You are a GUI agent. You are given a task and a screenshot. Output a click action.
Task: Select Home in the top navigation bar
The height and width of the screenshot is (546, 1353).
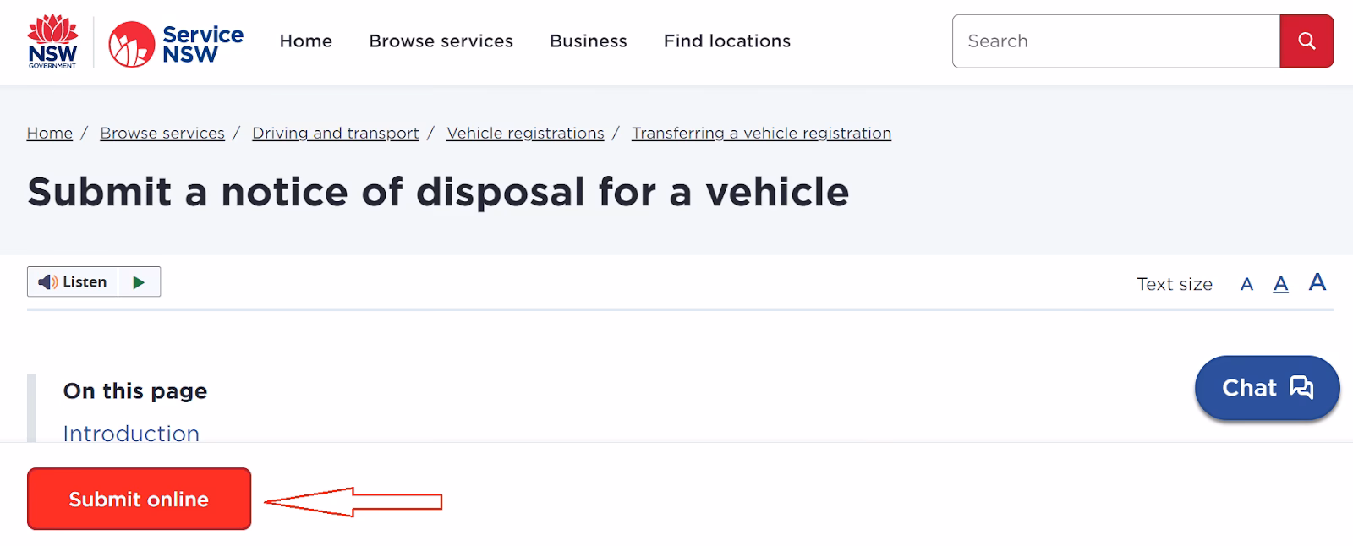click(306, 41)
